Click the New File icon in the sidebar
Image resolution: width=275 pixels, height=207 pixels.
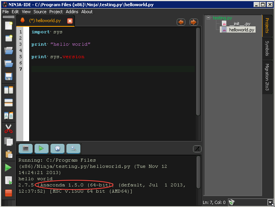click(x=9, y=26)
